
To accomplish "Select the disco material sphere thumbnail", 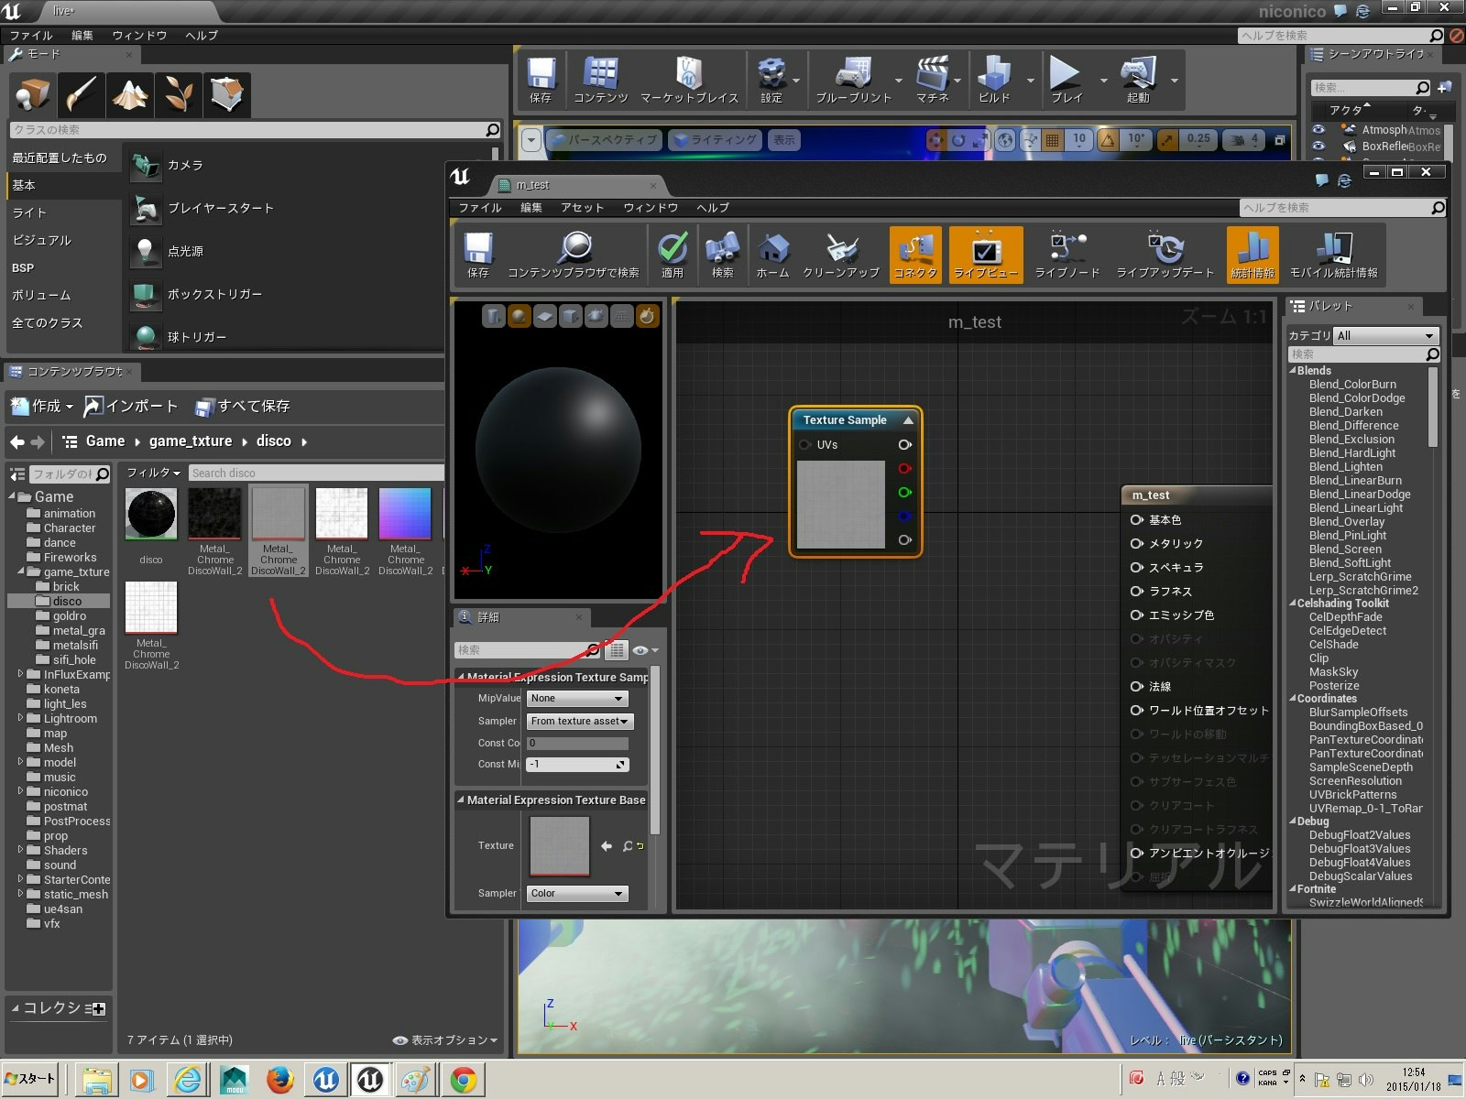I will coord(151,515).
